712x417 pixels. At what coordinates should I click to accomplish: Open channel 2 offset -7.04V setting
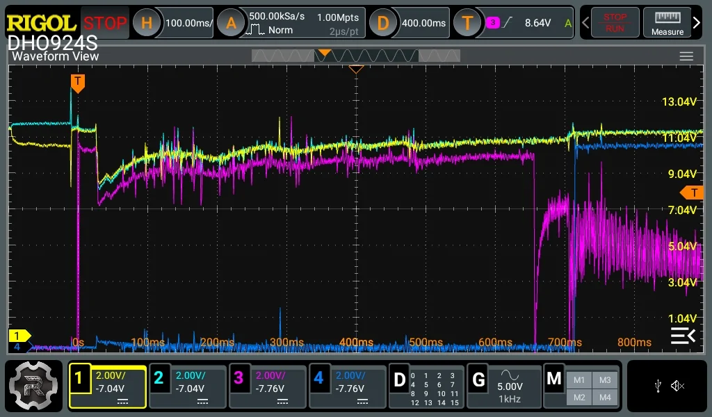point(189,389)
